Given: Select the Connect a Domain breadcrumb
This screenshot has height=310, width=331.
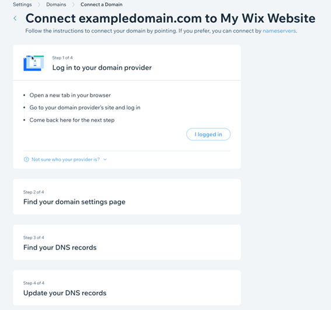Looking at the screenshot, I should (x=102, y=5).
